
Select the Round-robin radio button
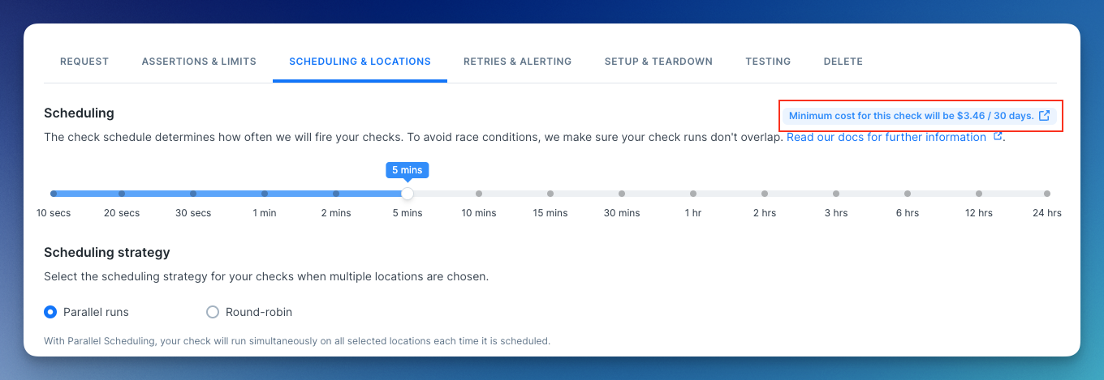click(x=213, y=312)
